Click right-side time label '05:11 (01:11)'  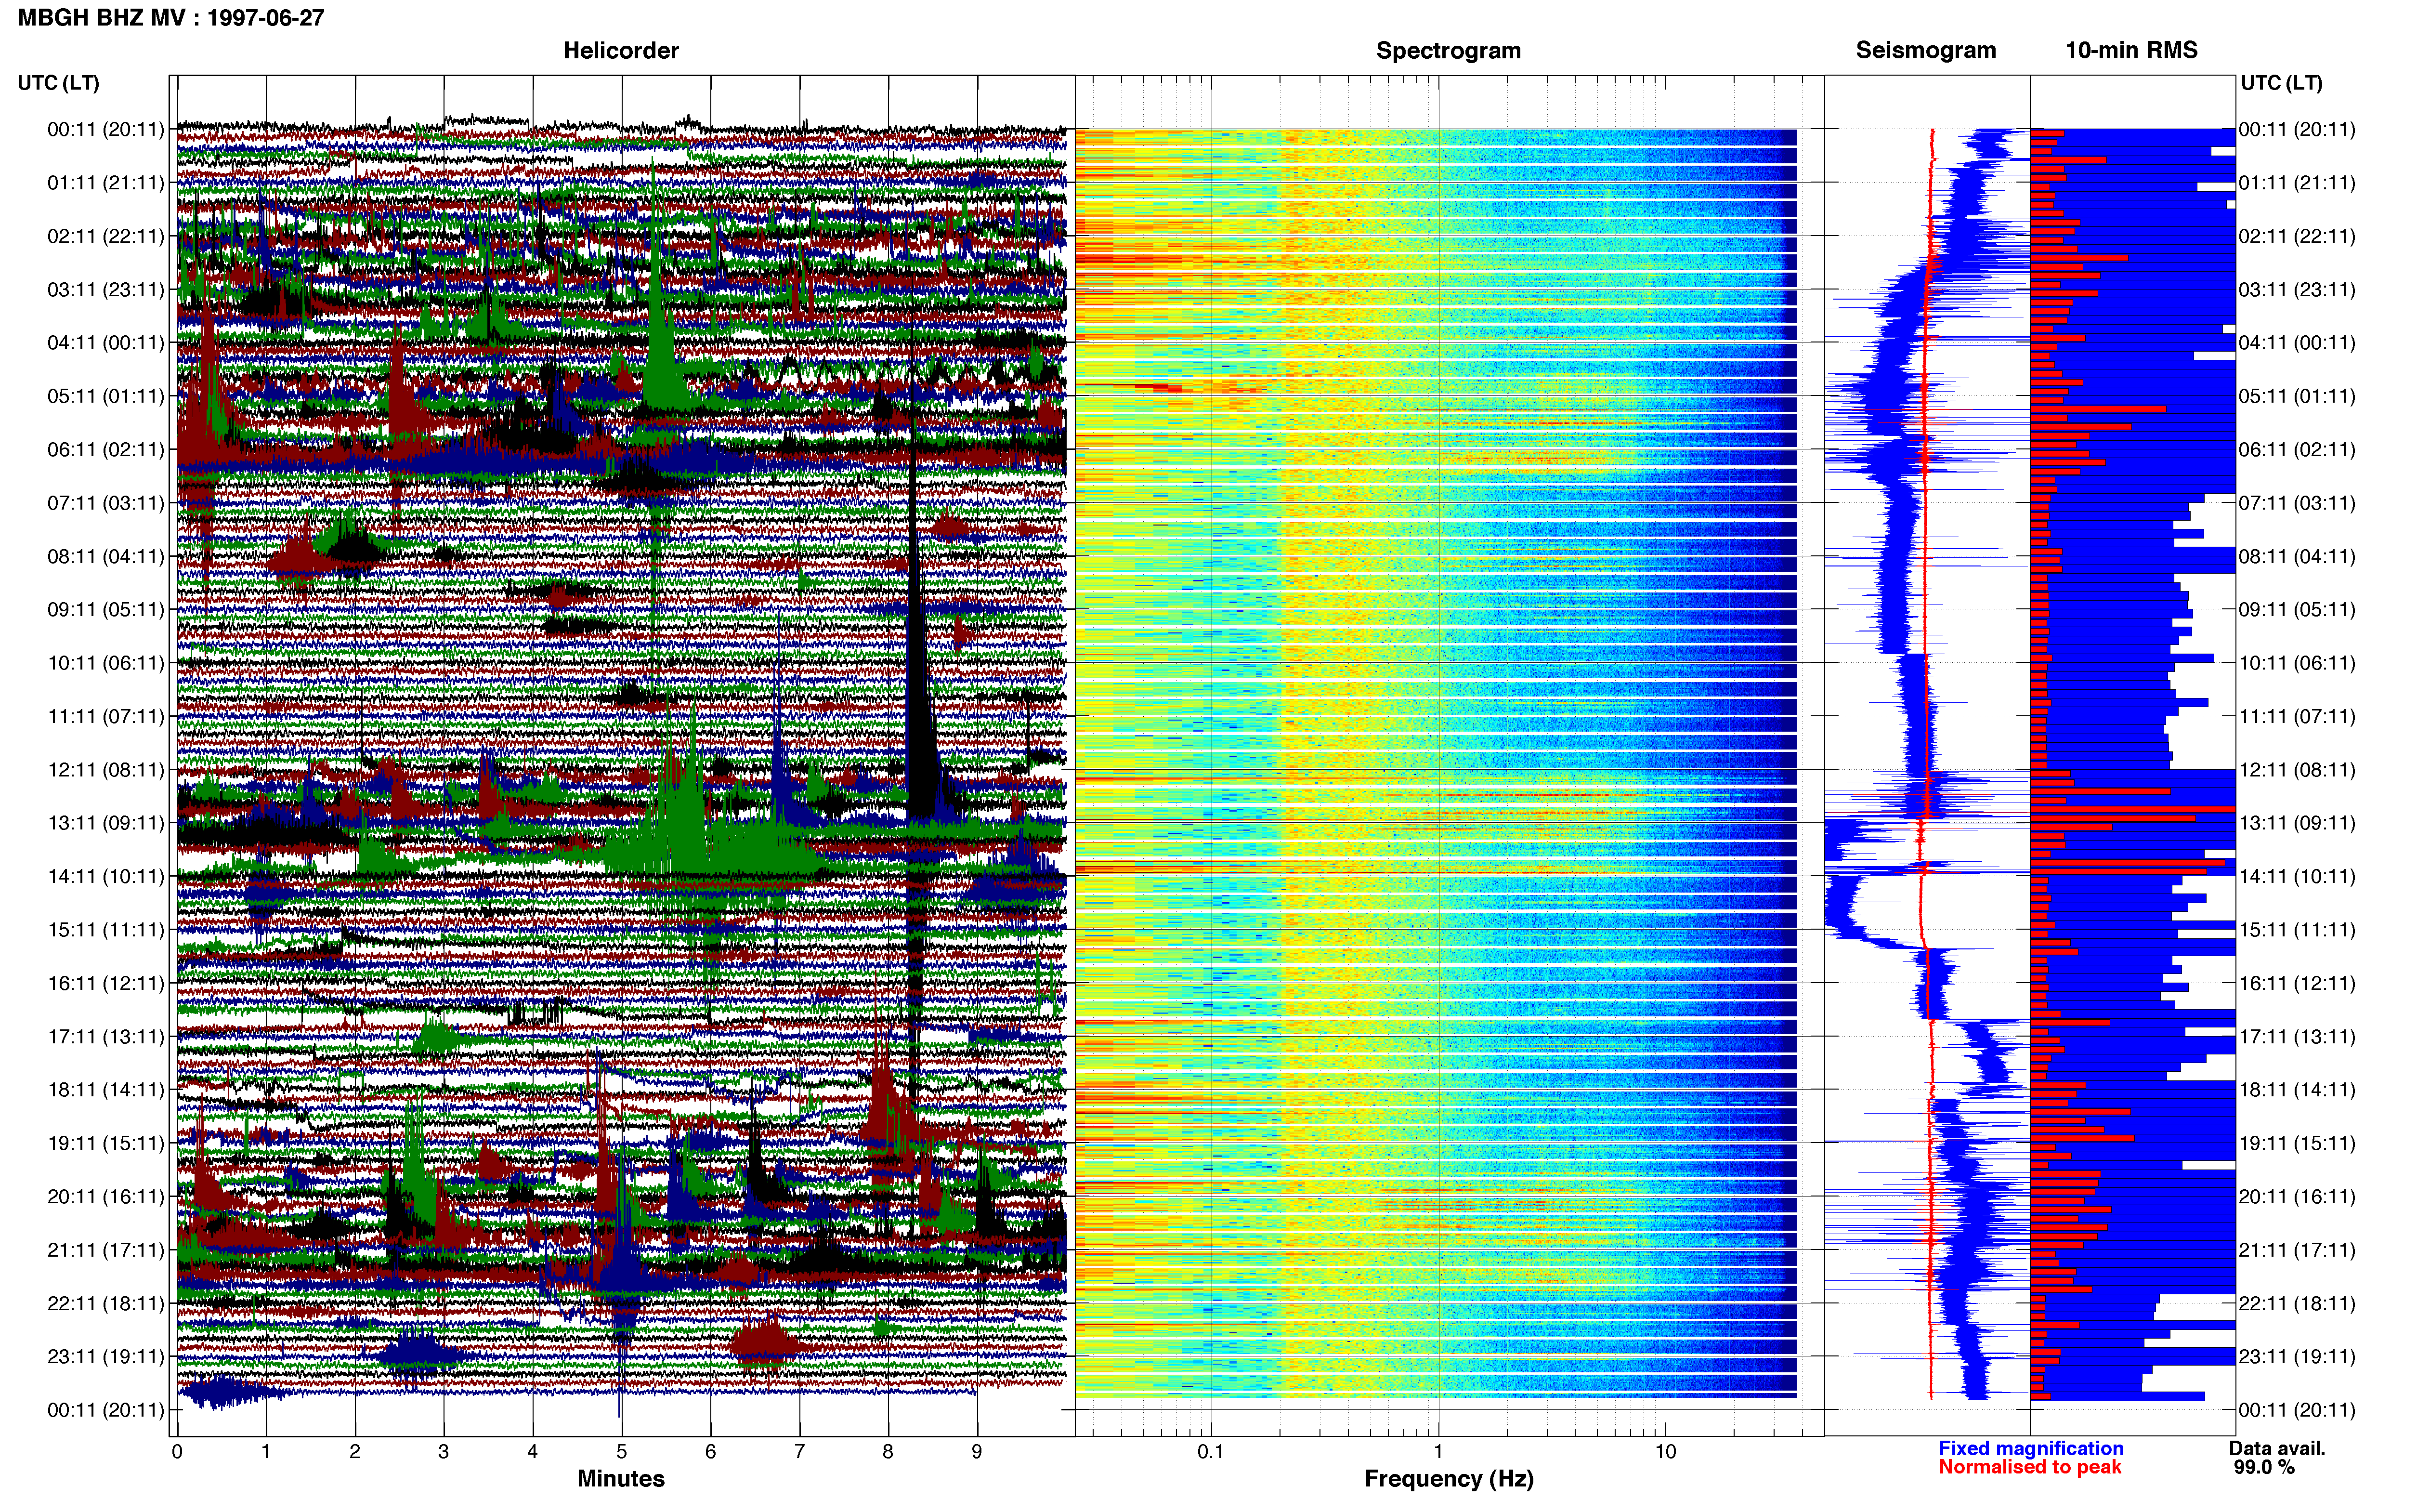click(x=2297, y=396)
